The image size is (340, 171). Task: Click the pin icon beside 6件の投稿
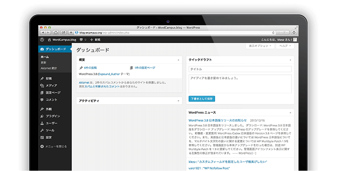click(x=81, y=68)
